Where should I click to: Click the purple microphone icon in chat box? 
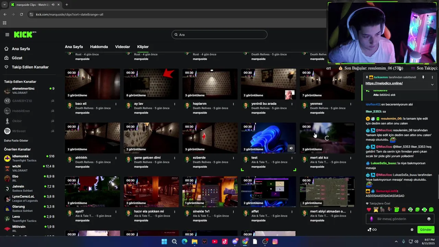pyautogui.click(x=371, y=219)
